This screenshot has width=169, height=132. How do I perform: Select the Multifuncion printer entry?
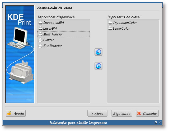pos(53,34)
